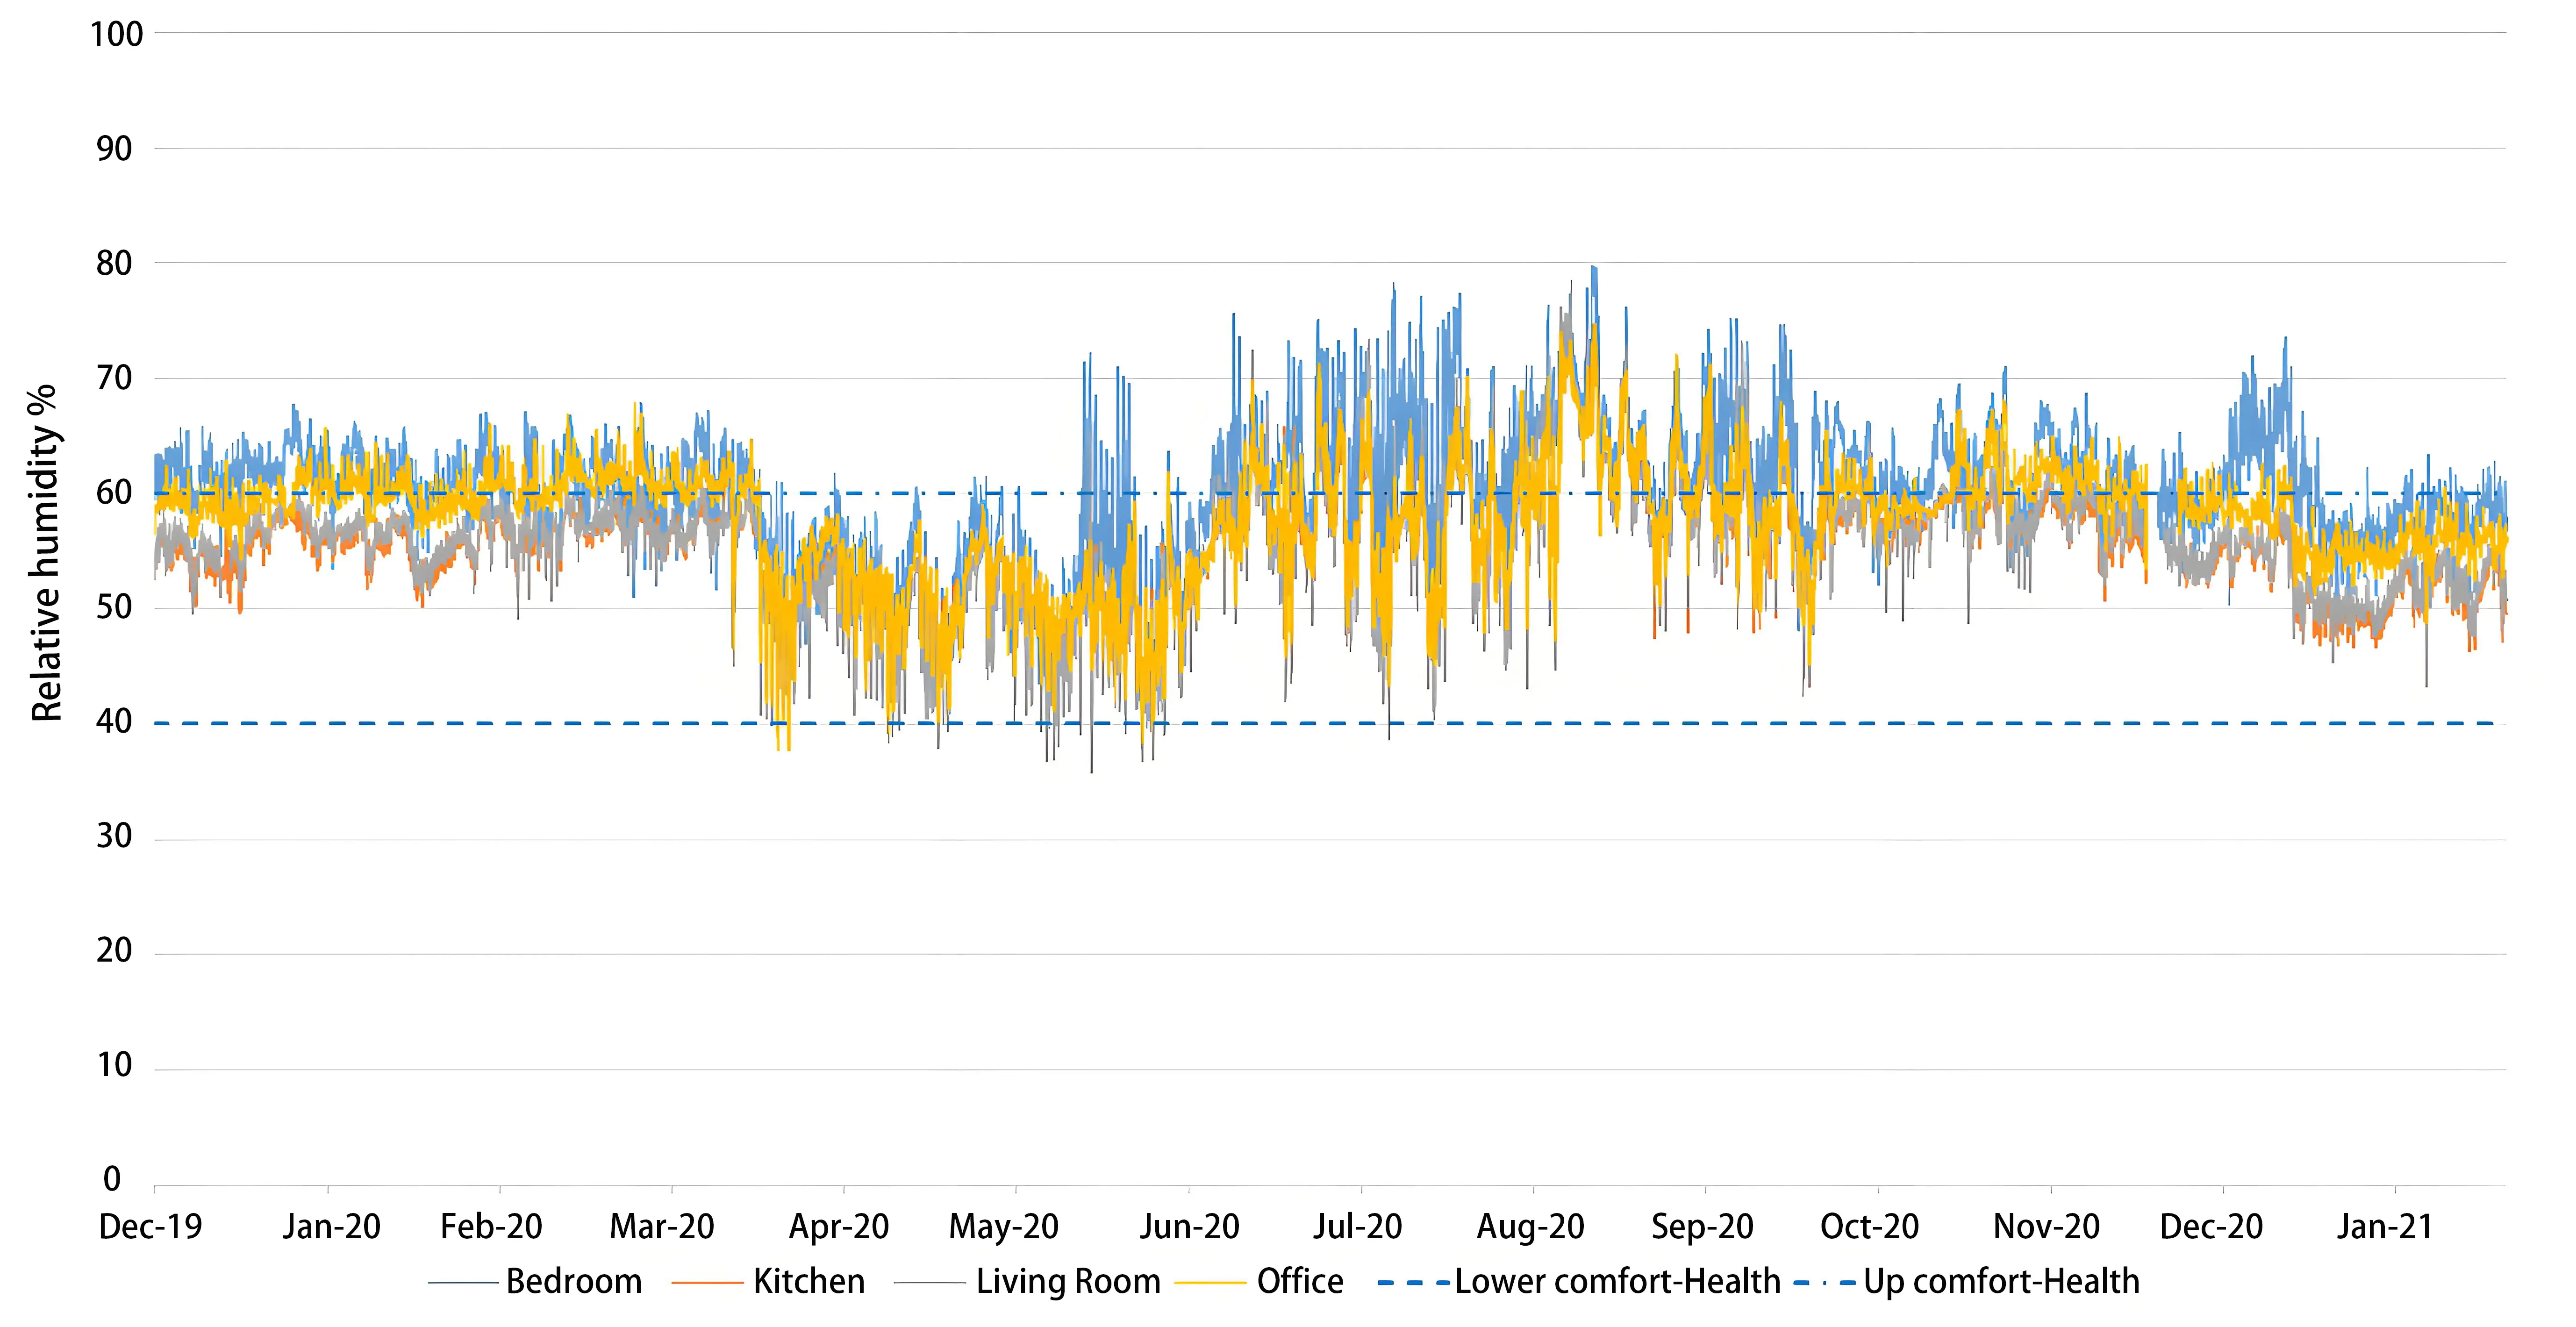Click the Bedroom legend label
The height and width of the screenshot is (1327, 2576).
click(x=574, y=1281)
